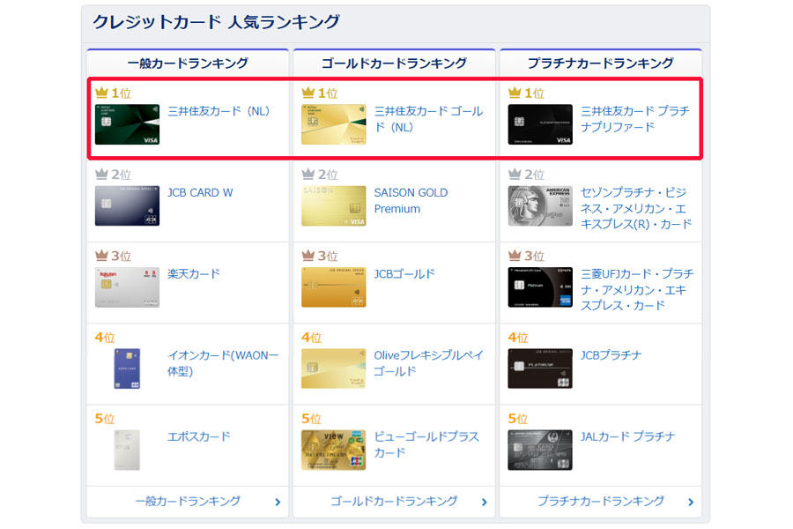Click the chevron beside footer 一般カードランキング
This screenshot has height=529, width=793.
click(x=278, y=503)
